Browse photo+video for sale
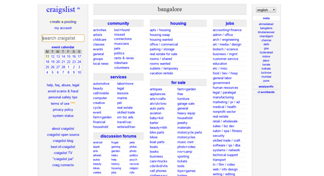Screen dimensions: 324x176 pyautogui.click(x=186, y=147)
